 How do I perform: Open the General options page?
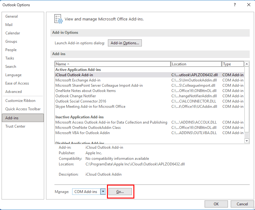23,16
